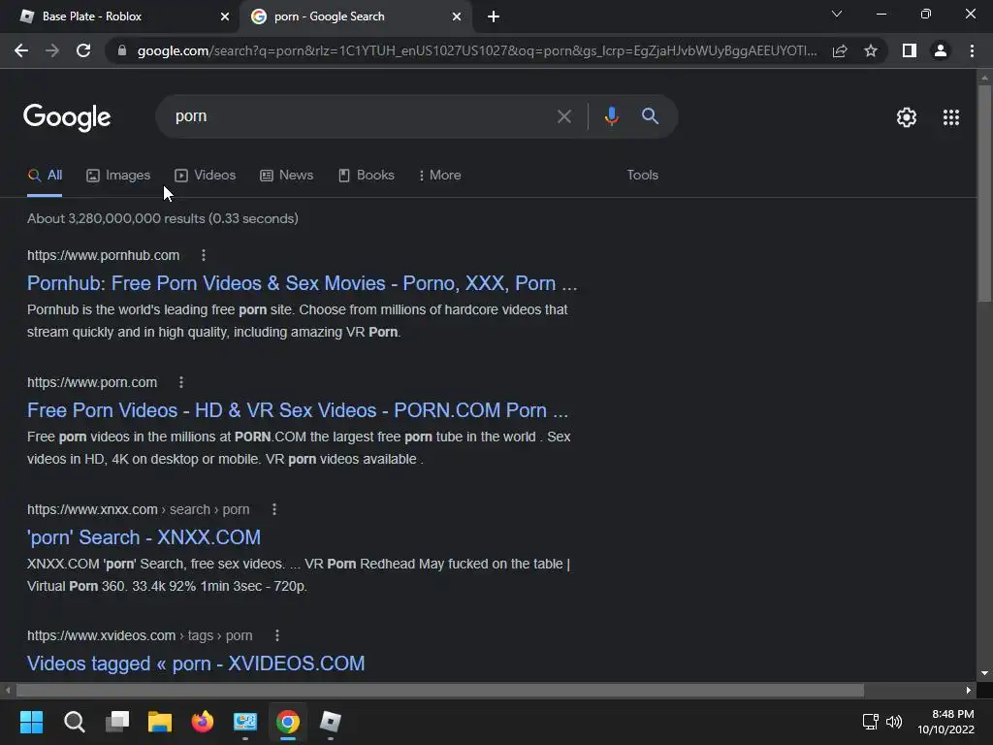
Task: Open the search Tools options
Action: [642, 175]
